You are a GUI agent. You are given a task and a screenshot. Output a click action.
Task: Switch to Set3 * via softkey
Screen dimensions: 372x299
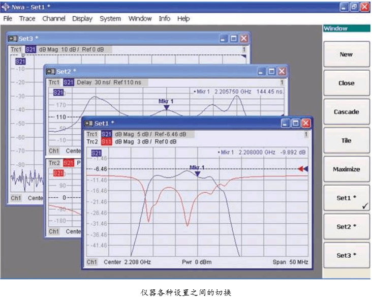coord(346,255)
